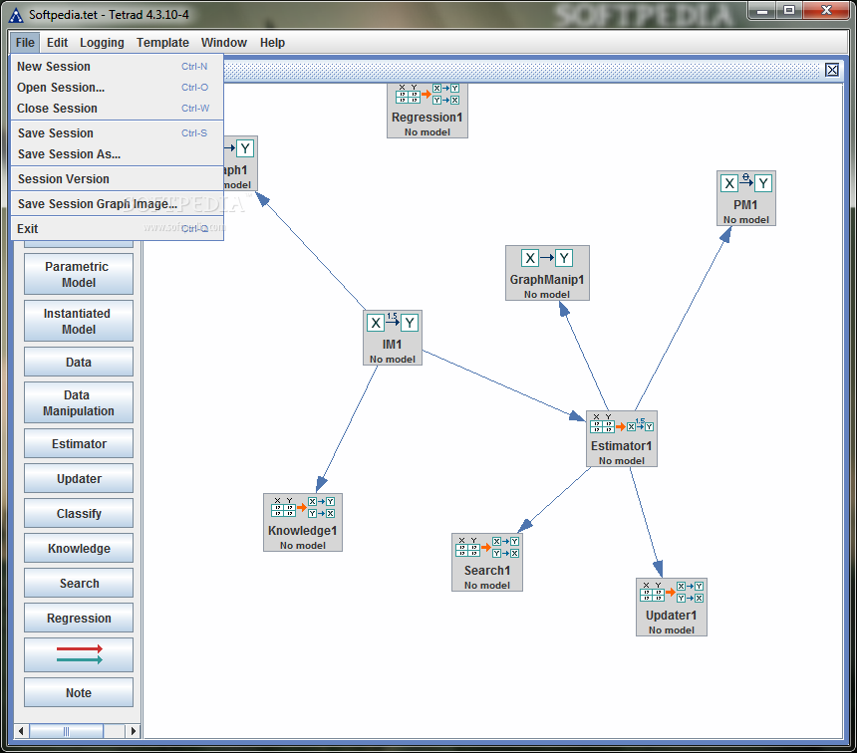Open the Window menu
The width and height of the screenshot is (857, 753).
point(224,43)
